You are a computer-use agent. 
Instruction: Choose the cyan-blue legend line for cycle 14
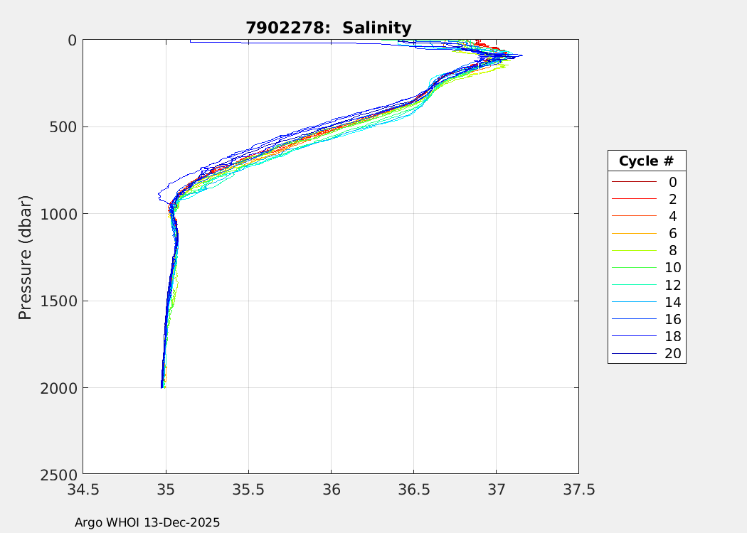[x=633, y=302]
